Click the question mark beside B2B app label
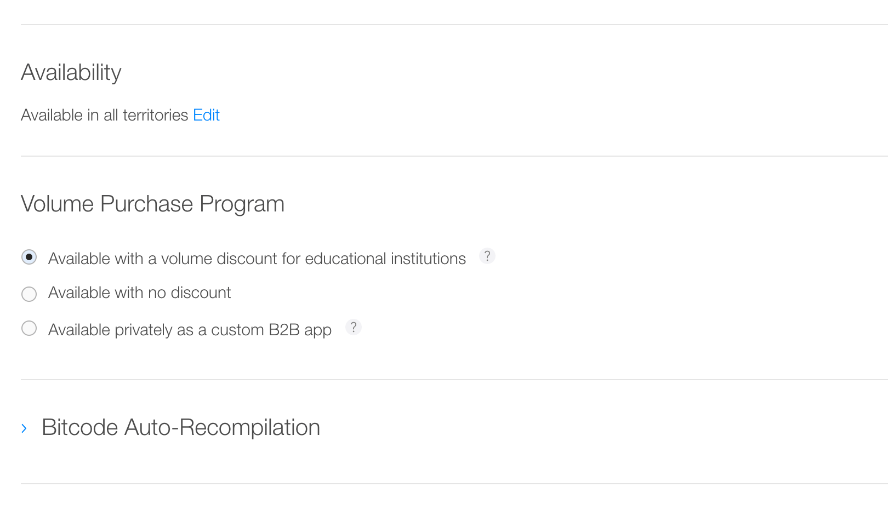This screenshot has width=888, height=527. pyautogui.click(x=354, y=328)
